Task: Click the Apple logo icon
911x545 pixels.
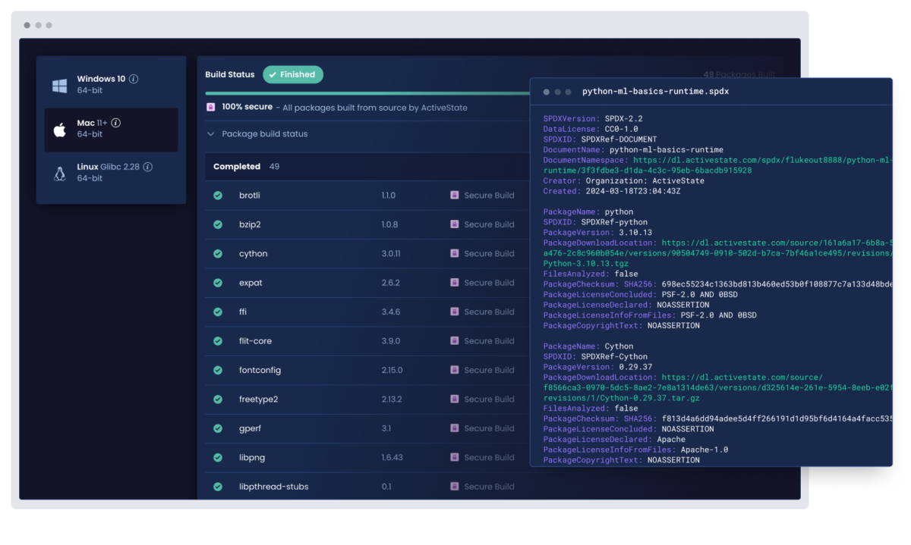Action: 59,130
